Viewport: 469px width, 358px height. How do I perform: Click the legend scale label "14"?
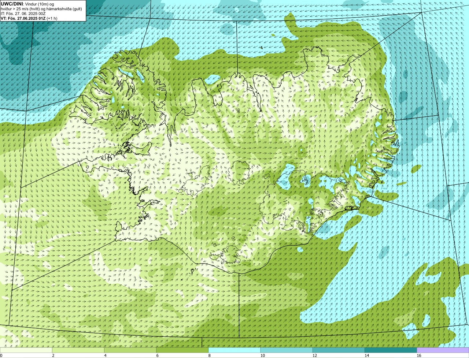pos(367,355)
